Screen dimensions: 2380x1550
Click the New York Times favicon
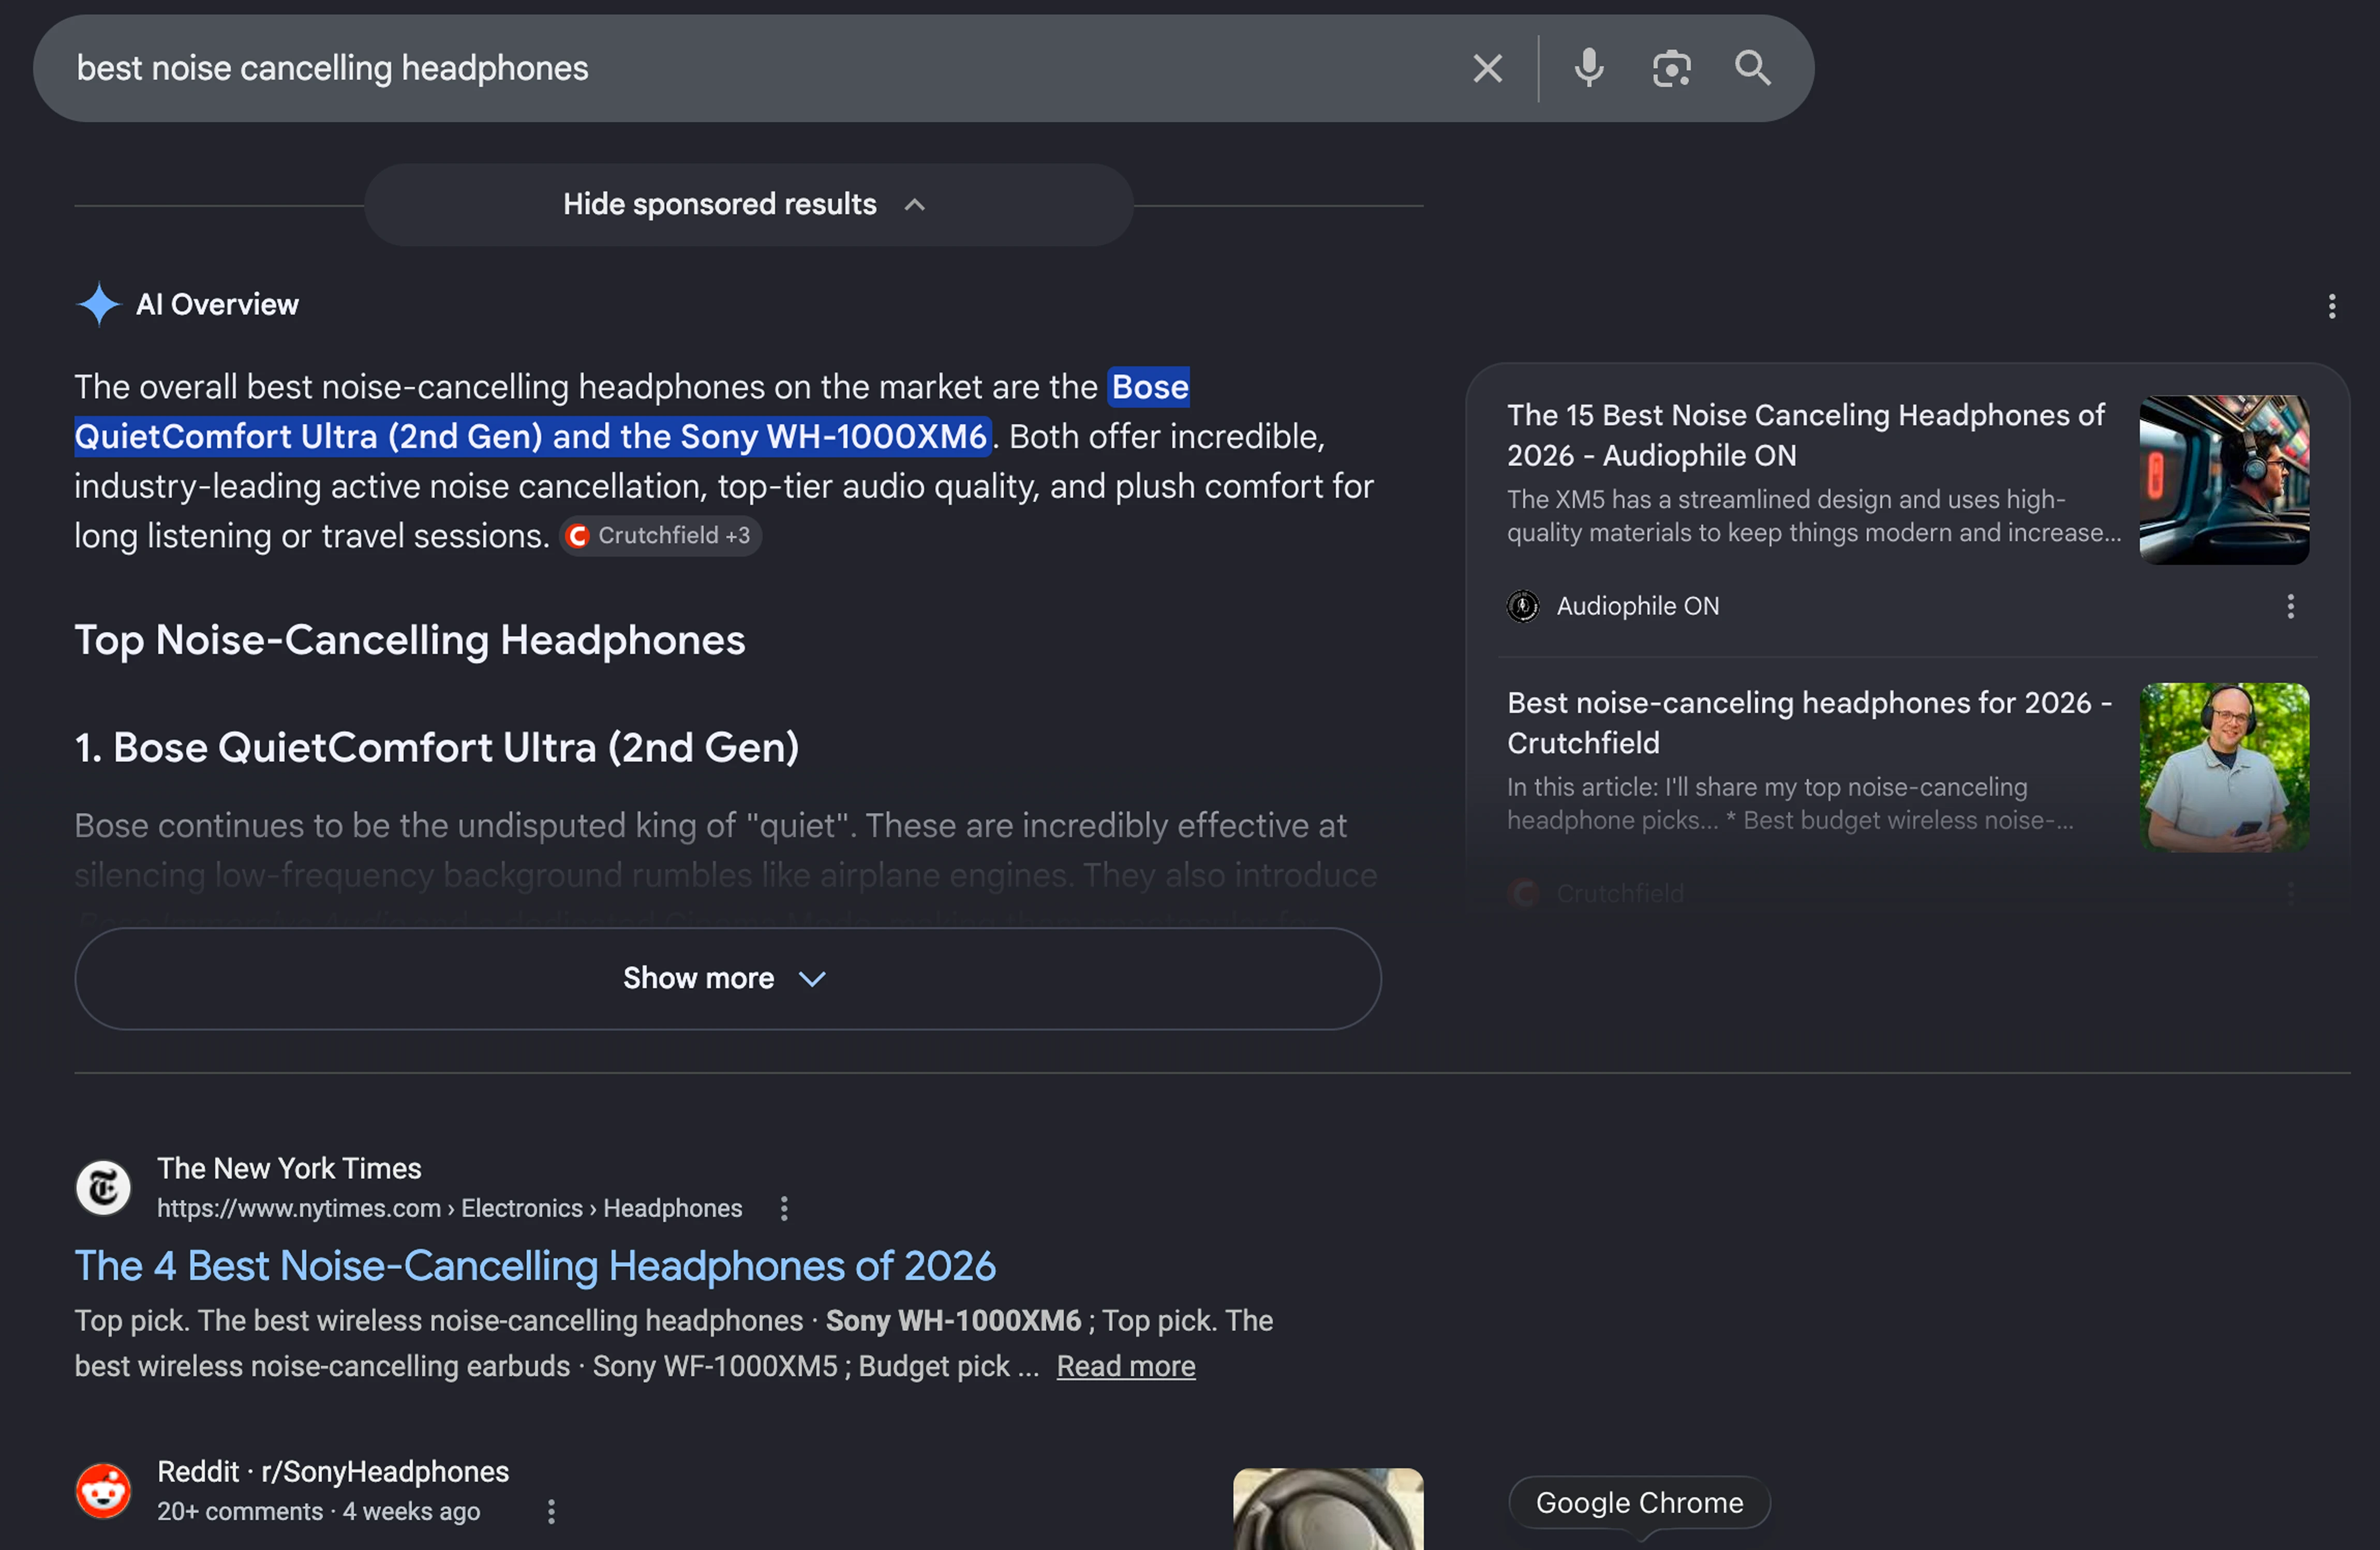point(103,1187)
